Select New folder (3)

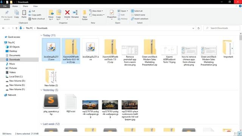[51, 77]
